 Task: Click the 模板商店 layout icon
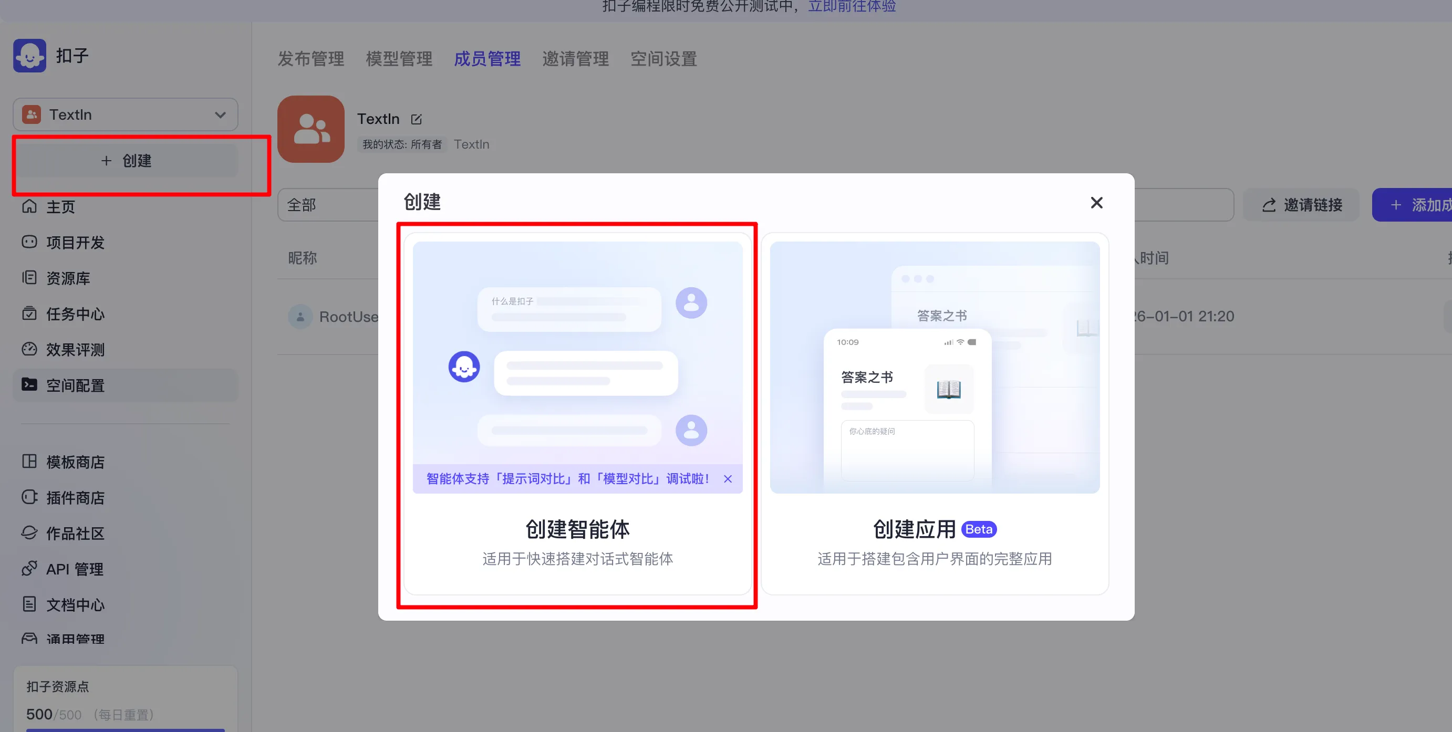(x=29, y=461)
